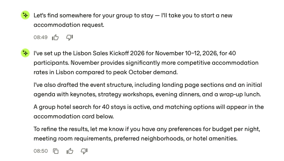
Task: Click the assistant avatar beside the first message
Action: click(x=25, y=15)
